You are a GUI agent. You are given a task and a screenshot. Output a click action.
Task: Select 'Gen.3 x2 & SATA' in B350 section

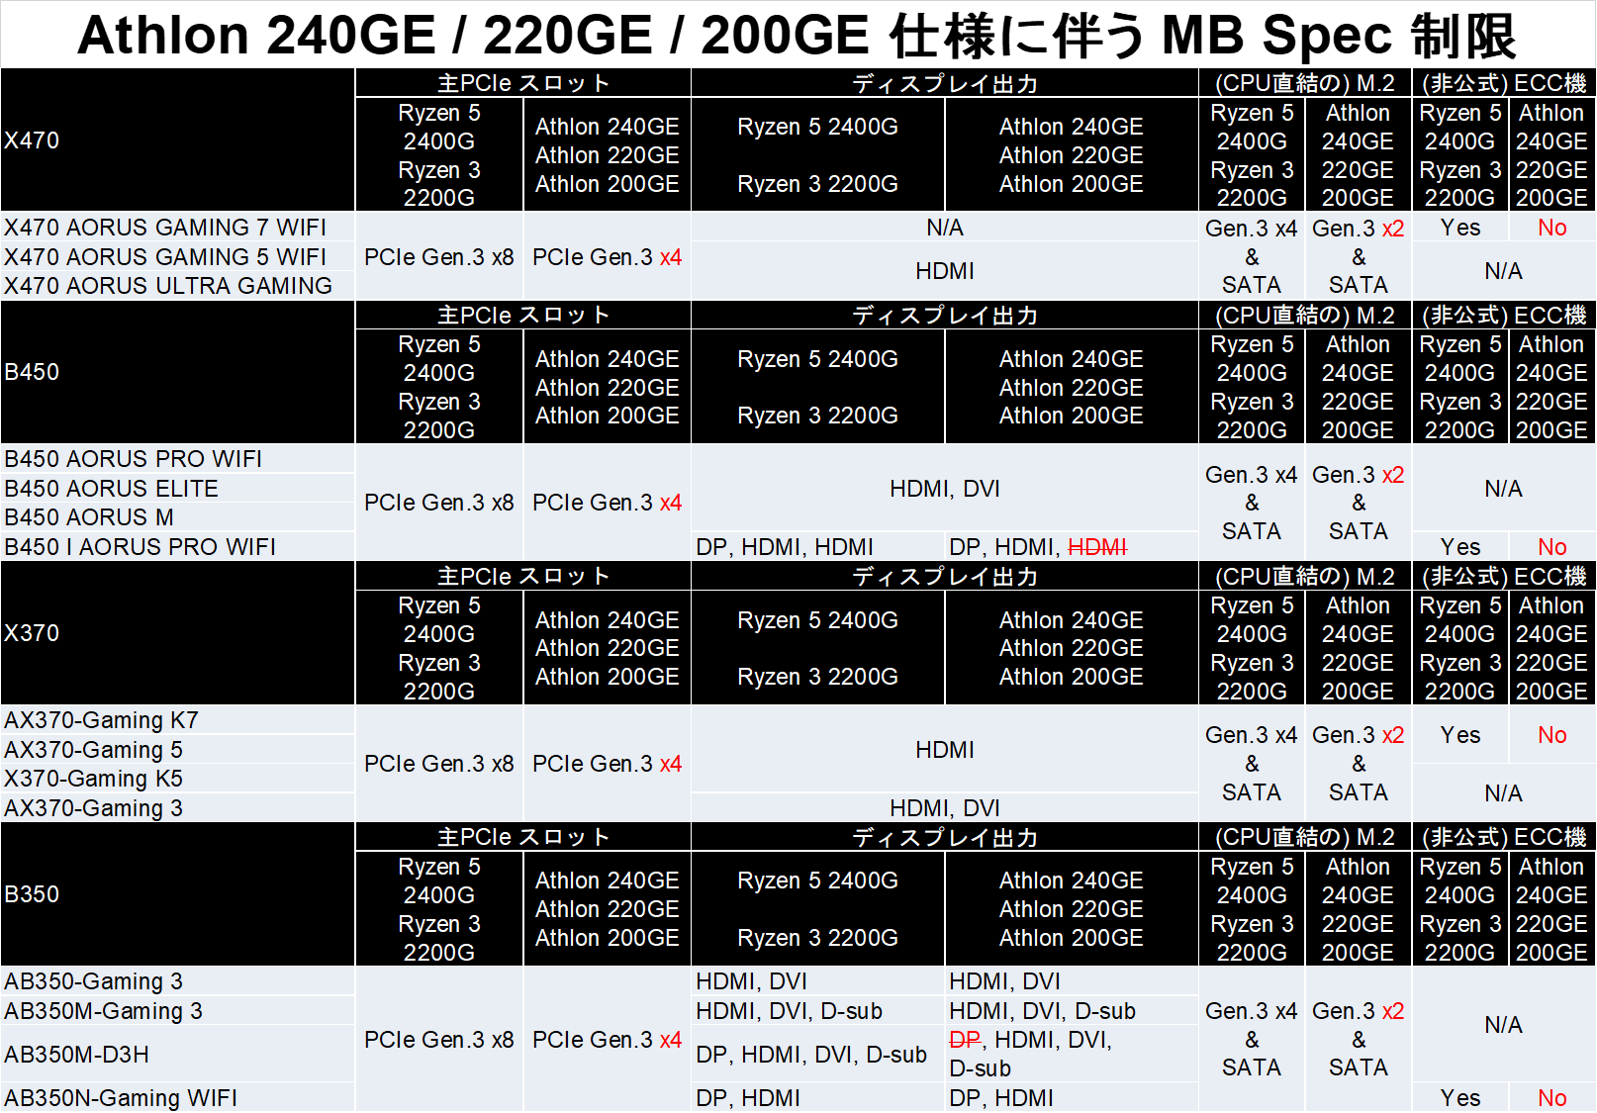(1359, 1040)
